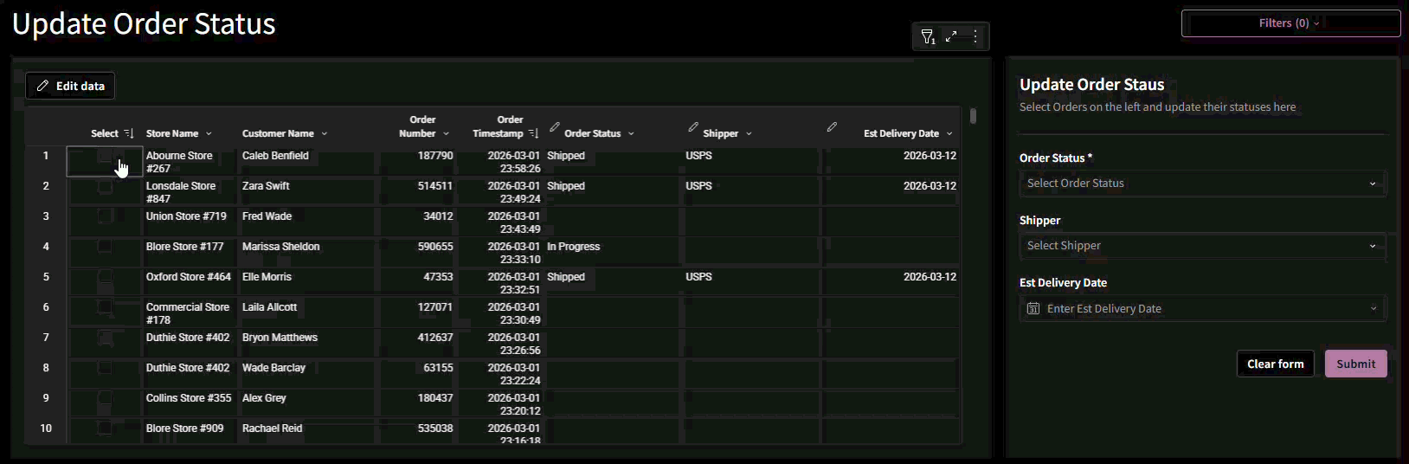Open the Select Order Status dropdown

[1201, 184]
